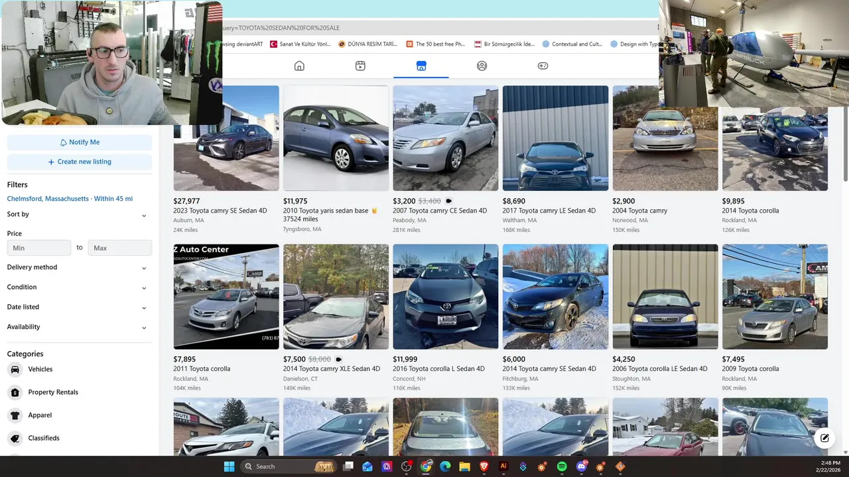Open Discord from the taskbar

pos(582,466)
